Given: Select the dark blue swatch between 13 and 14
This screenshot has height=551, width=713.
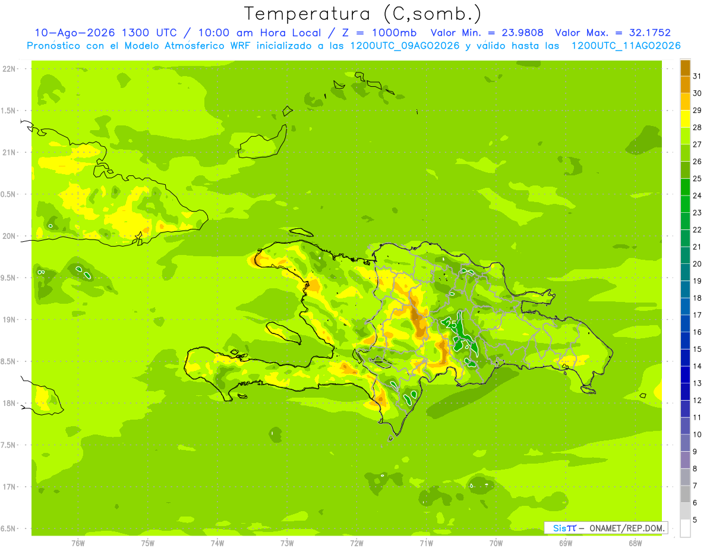Looking at the screenshot, I should (685, 374).
